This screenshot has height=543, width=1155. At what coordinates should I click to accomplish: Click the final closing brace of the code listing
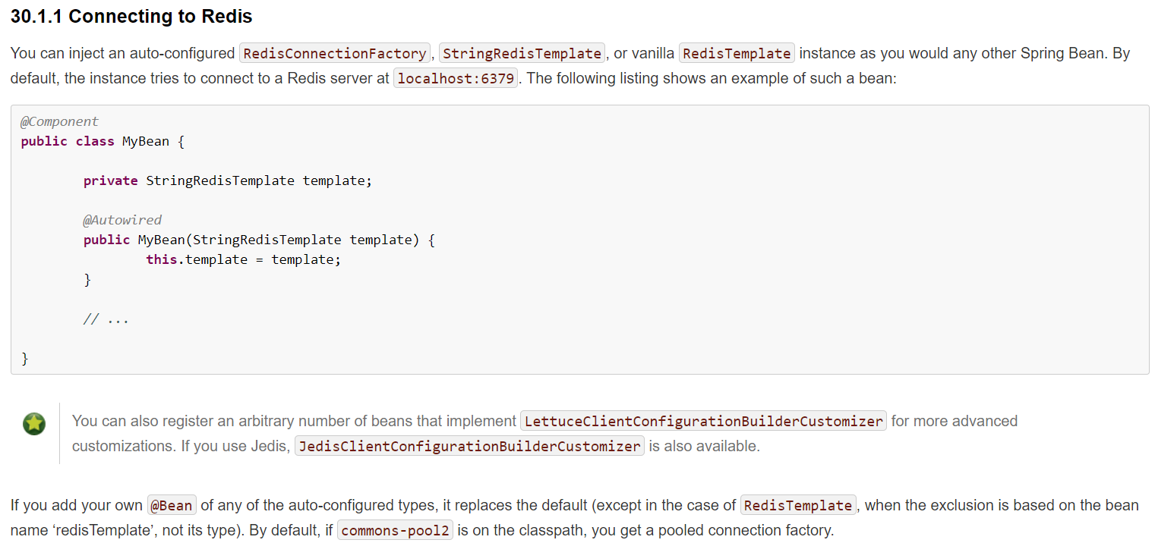[25, 358]
